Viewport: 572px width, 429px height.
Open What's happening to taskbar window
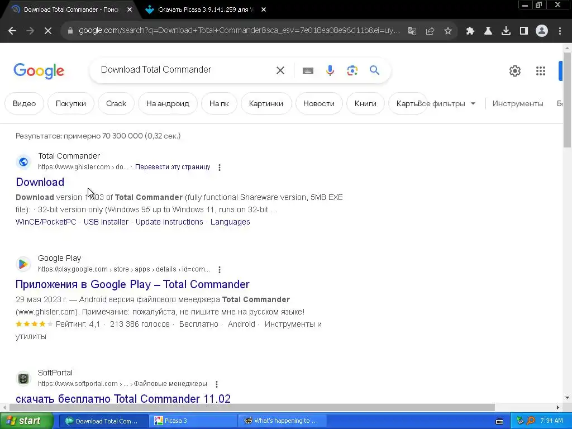pos(282,421)
